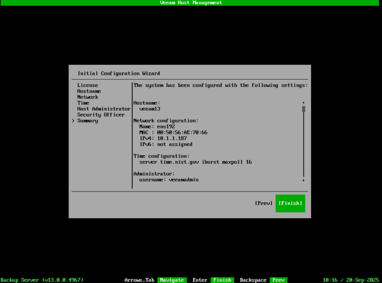This screenshot has width=382, height=283.
Task: Open the Host Administrator step
Action: pyautogui.click(x=104, y=109)
